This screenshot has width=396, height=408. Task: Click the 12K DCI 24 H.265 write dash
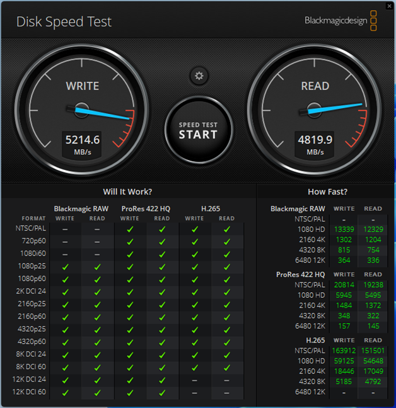(x=194, y=380)
